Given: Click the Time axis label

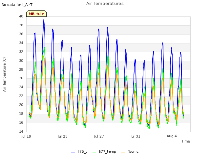Looking at the screenshot, I should click(x=186, y=141).
